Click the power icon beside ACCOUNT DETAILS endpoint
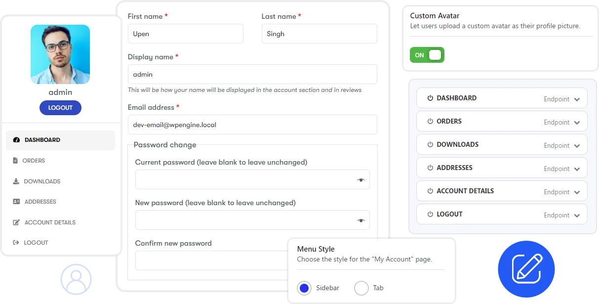This screenshot has height=304, width=599. pyautogui.click(x=430, y=191)
